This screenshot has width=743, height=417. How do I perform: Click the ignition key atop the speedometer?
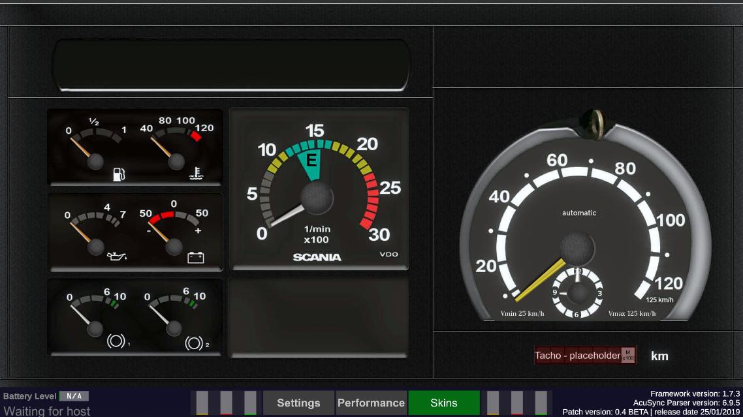pos(593,122)
